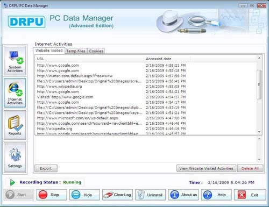Click the Recording Status Running label

[x=51, y=182]
